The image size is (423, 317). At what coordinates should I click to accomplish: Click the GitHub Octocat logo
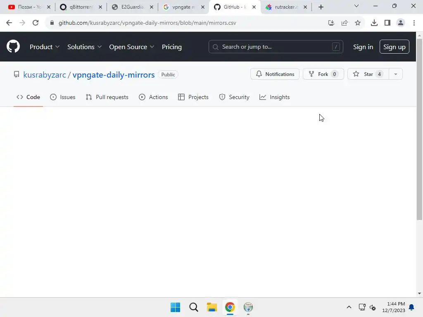[x=13, y=46]
